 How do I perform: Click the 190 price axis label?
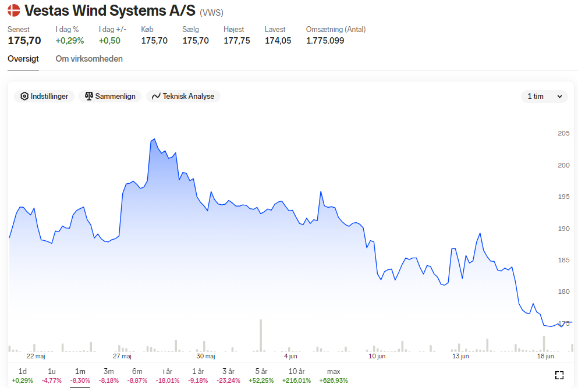pyautogui.click(x=563, y=229)
